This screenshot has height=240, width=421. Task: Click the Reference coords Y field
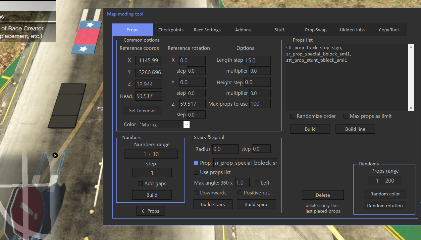click(149, 72)
